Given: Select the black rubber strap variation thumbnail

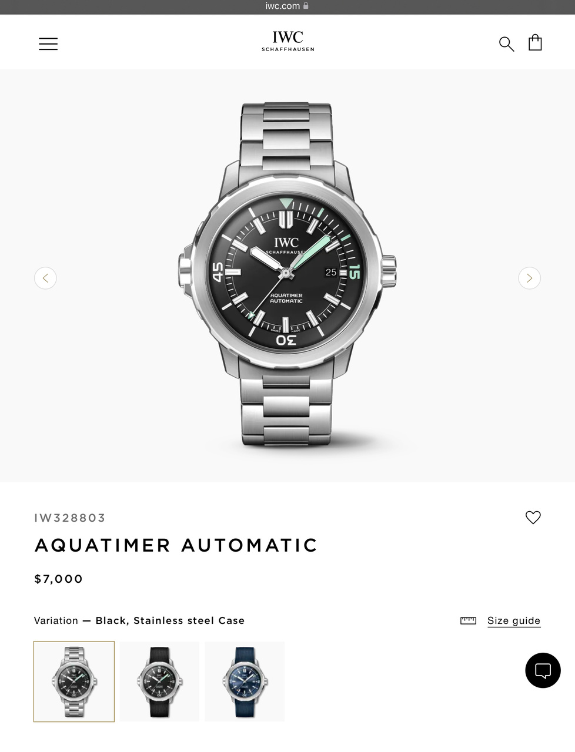Looking at the screenshot, I should pyautogui.click(x=159, y=681).
